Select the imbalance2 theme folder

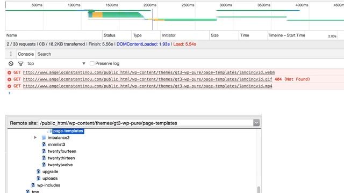tap(59, 138)
